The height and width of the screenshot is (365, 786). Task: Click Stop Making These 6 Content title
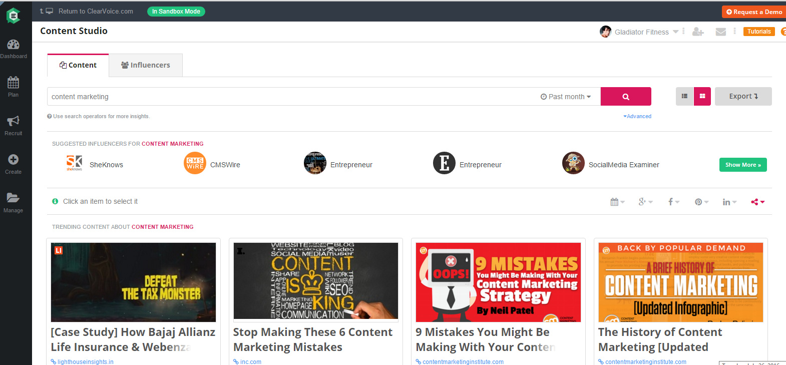click(x=313, y=339)
